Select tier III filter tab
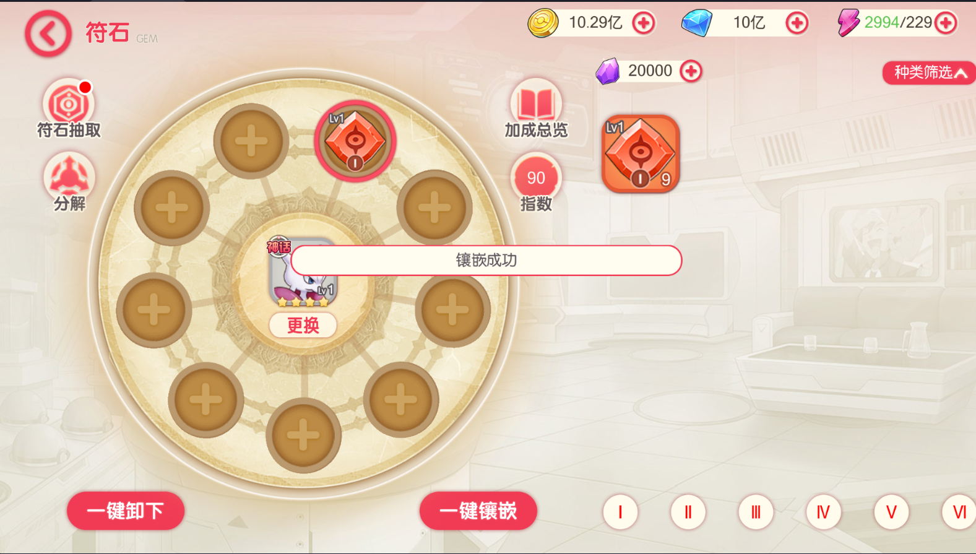This screenshot has width=976, height=554. pyautogui.click(x=756, y=512)
